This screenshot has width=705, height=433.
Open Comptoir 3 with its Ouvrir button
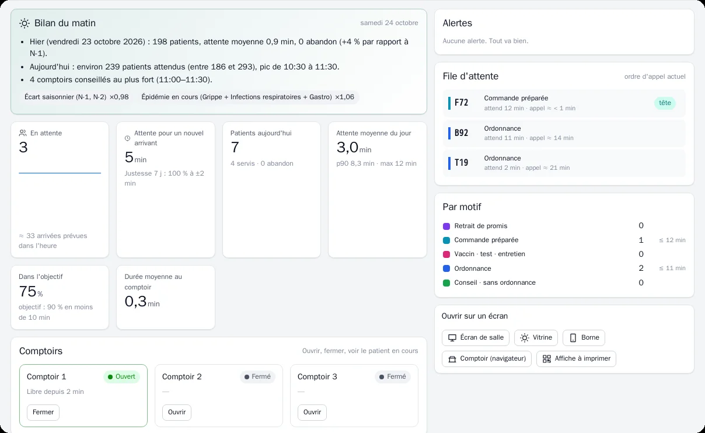(x=312, y=413)
